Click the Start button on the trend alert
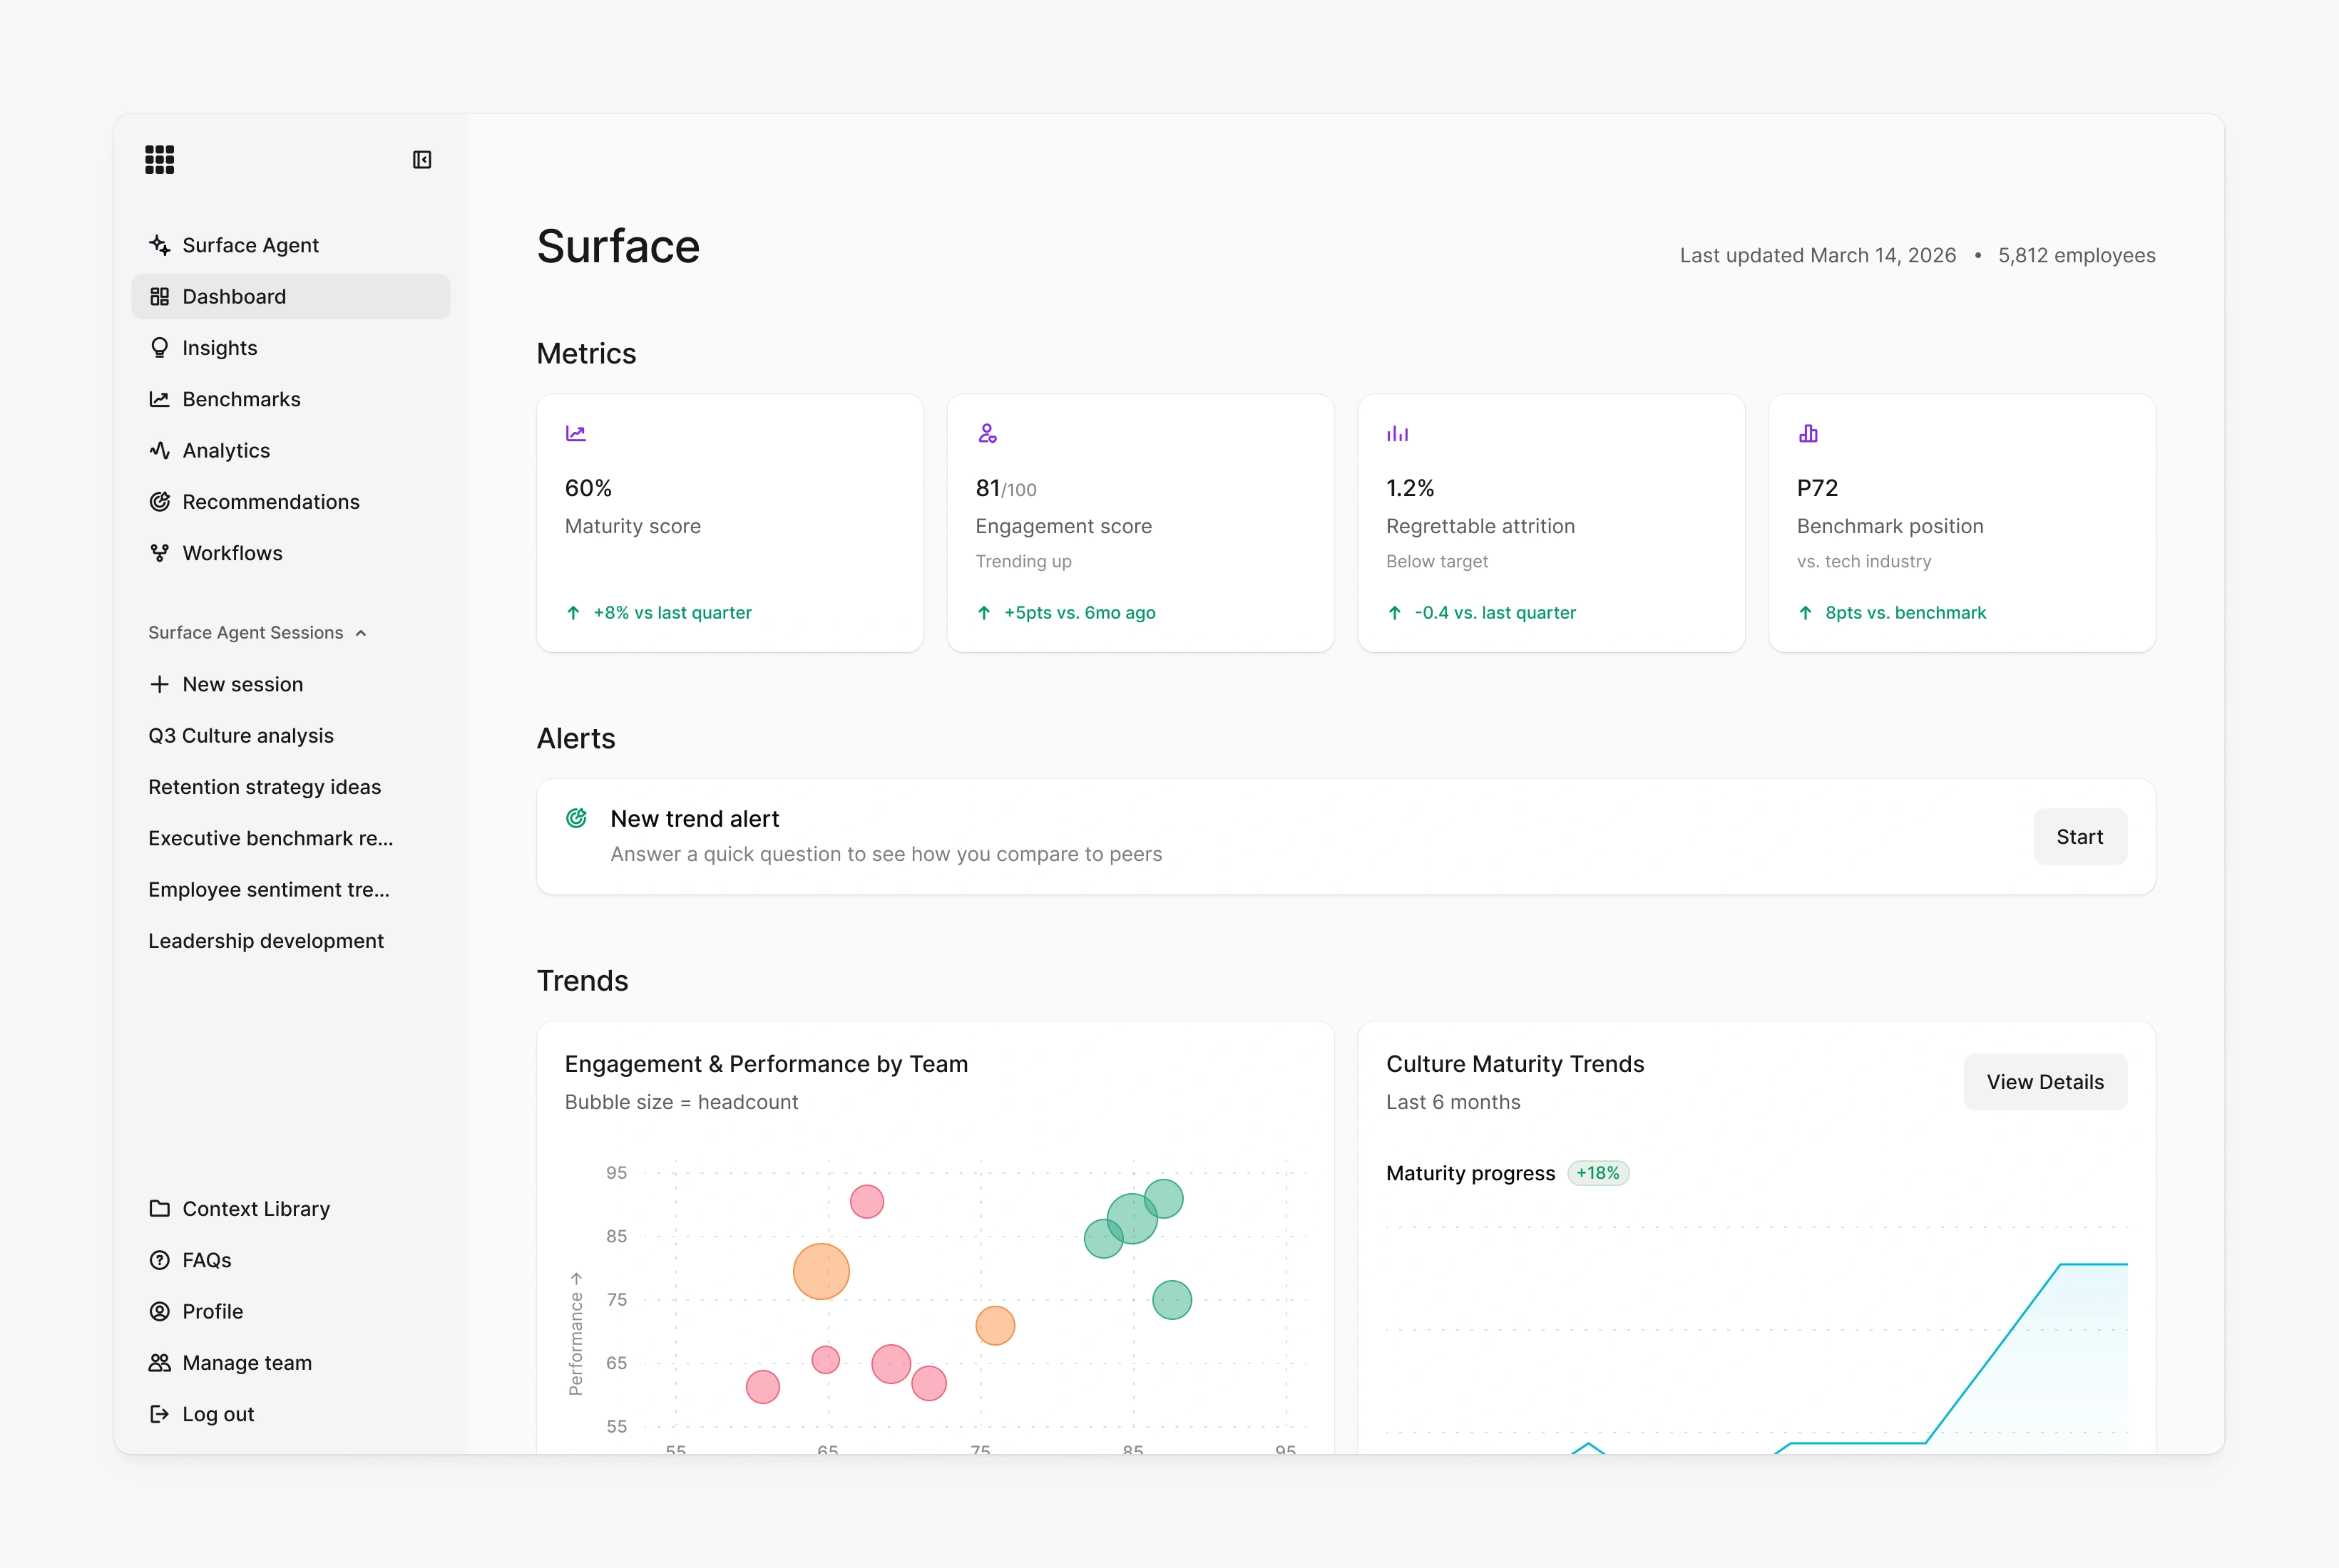The height and width of the screenshot is (1568, 2339). click(2080, 837)
